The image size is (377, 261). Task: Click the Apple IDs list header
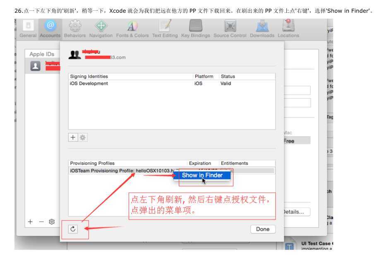pos(42,54)
